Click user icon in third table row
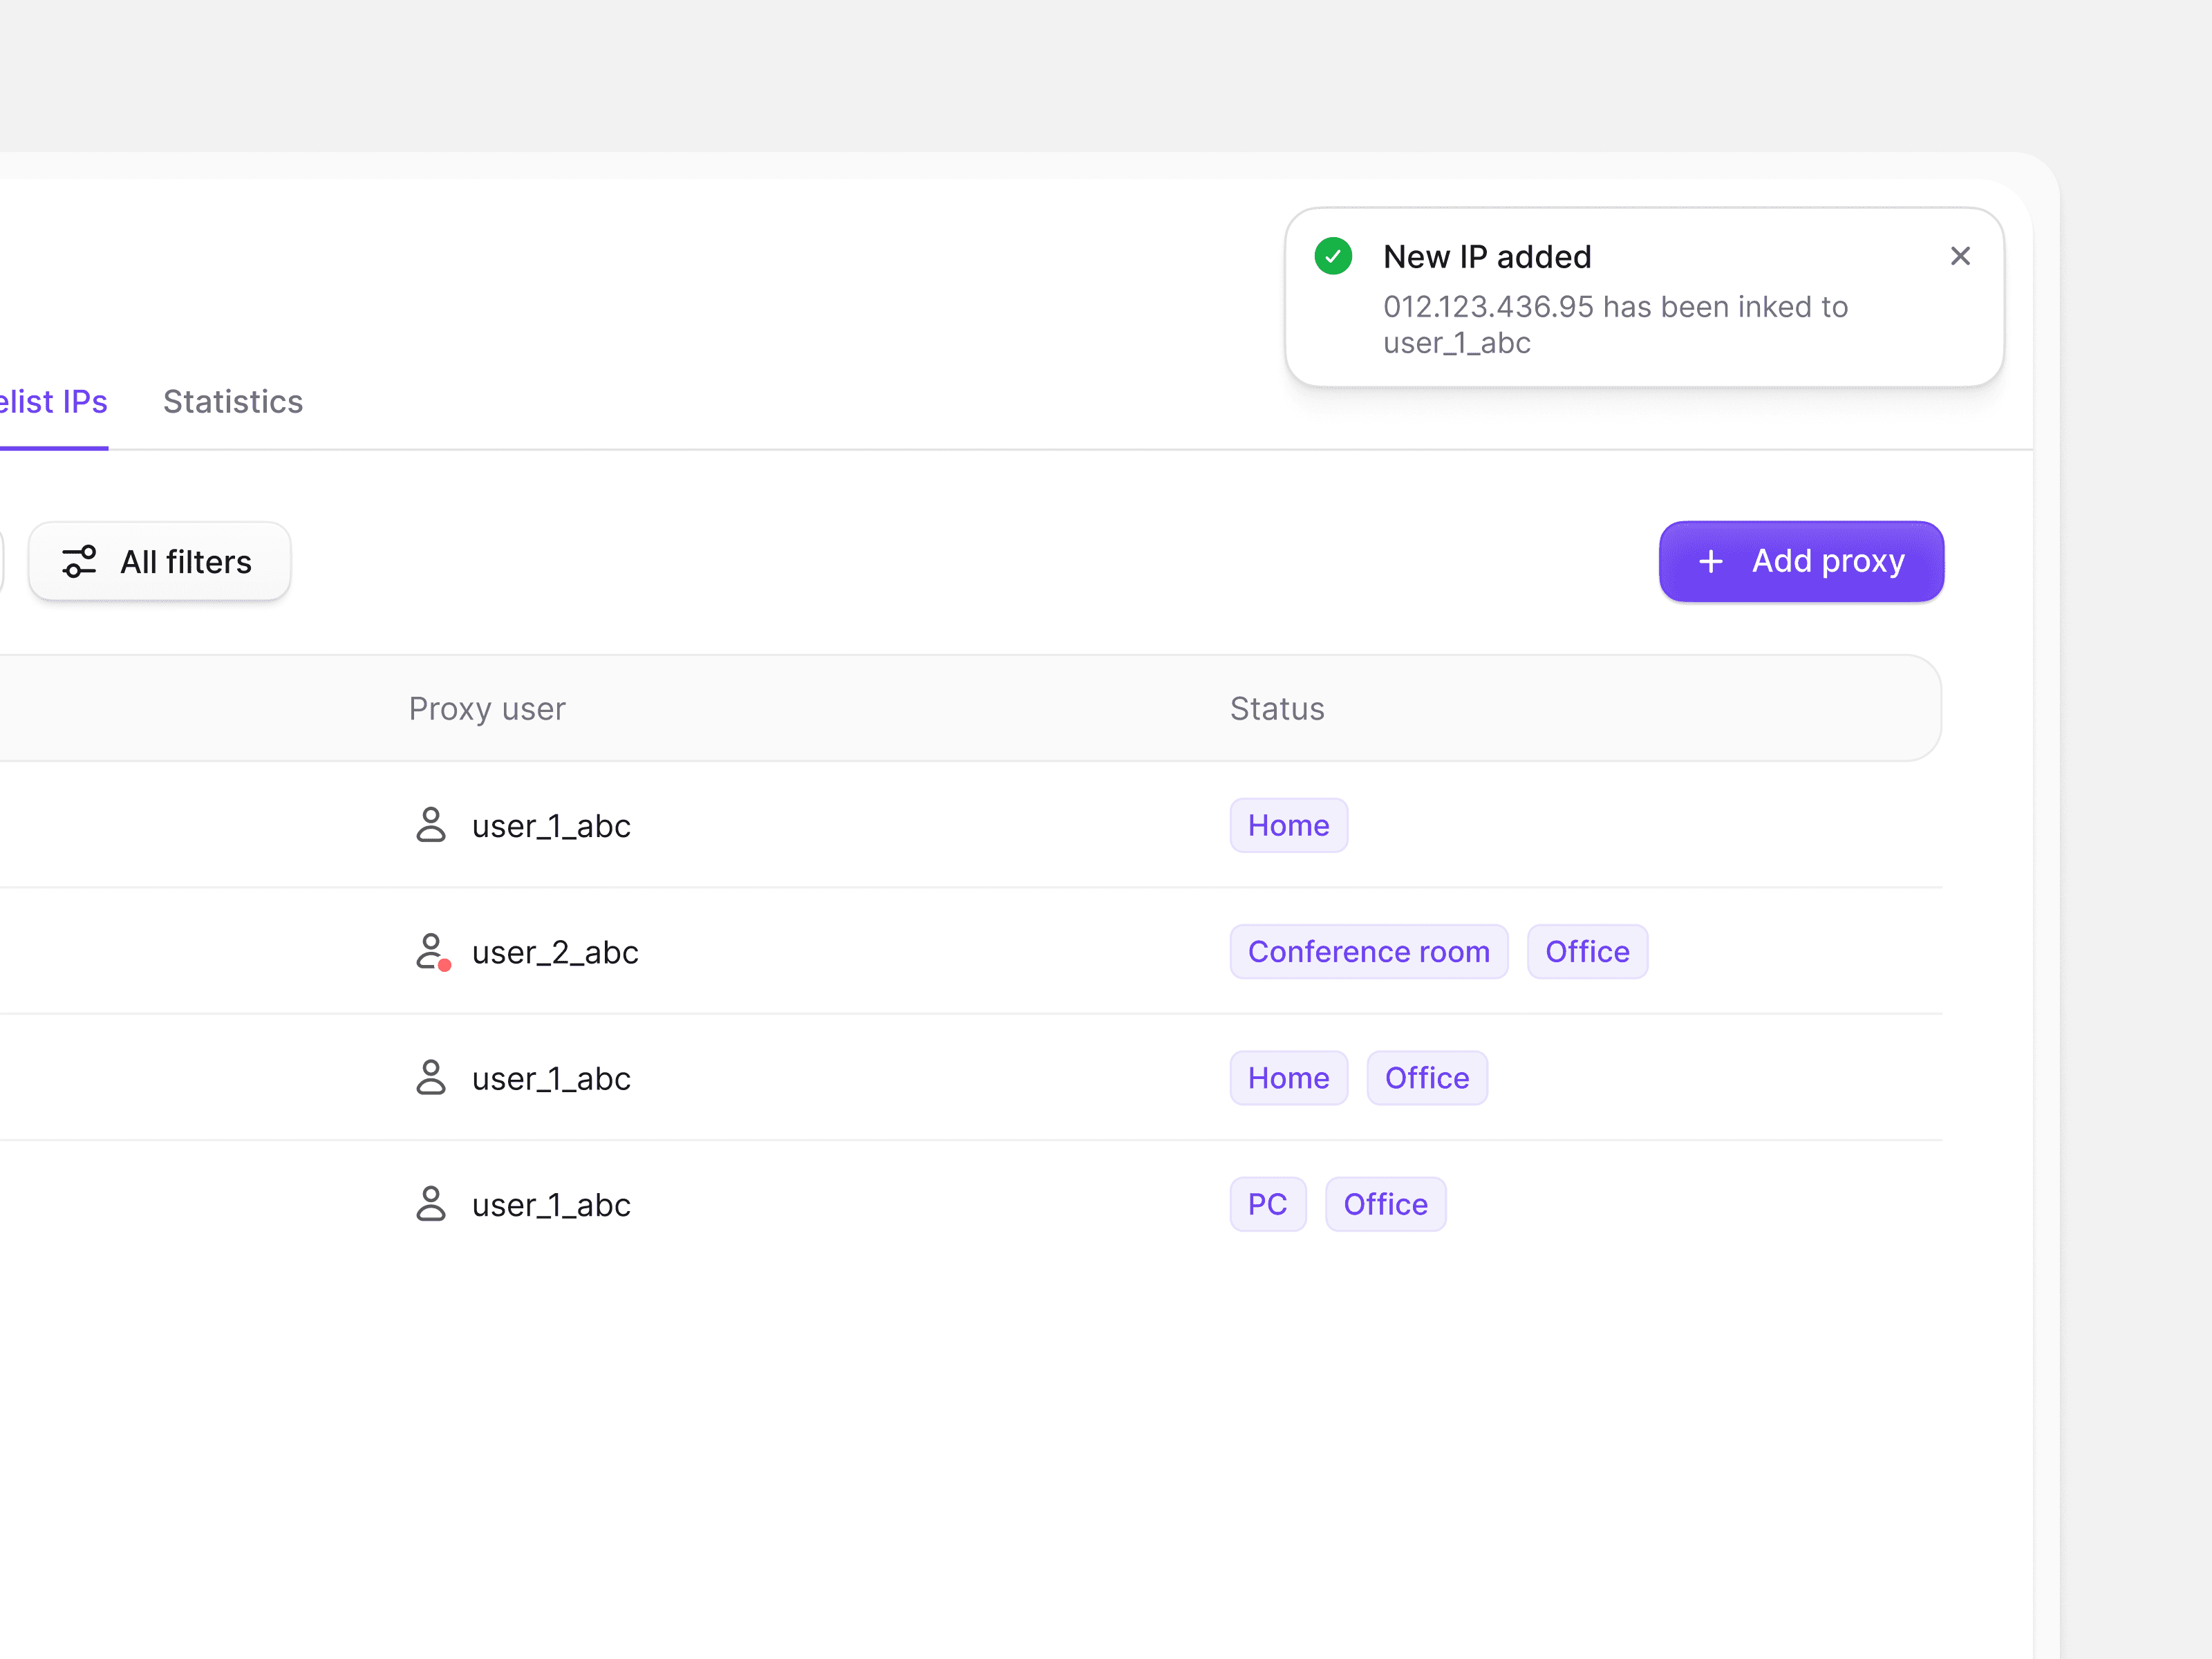 pos(430,1077)
